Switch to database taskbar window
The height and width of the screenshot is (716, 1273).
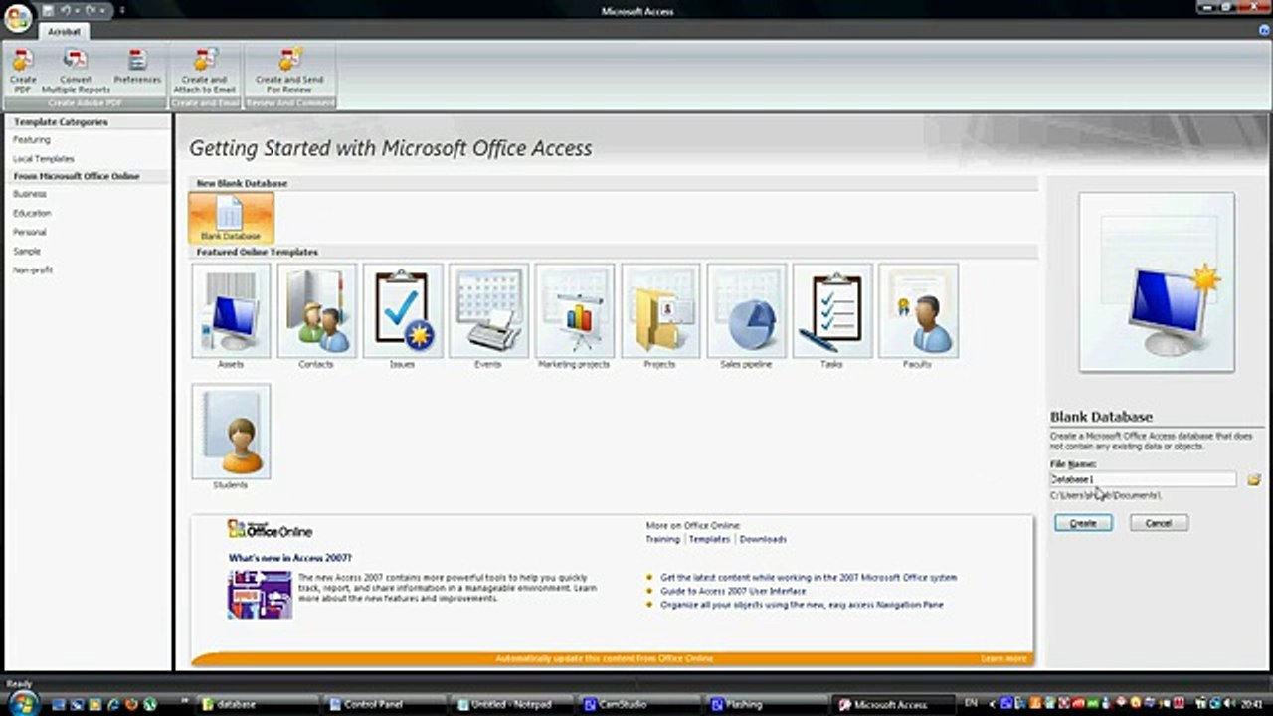[258, 704]
